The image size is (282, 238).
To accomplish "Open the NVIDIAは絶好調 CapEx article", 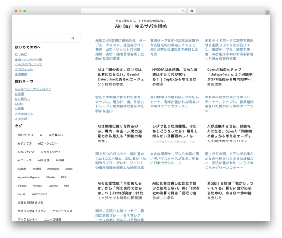I will coord(175,77).
